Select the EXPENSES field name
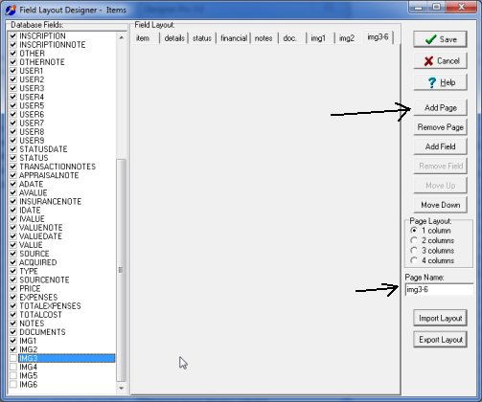 coord(38,297)
